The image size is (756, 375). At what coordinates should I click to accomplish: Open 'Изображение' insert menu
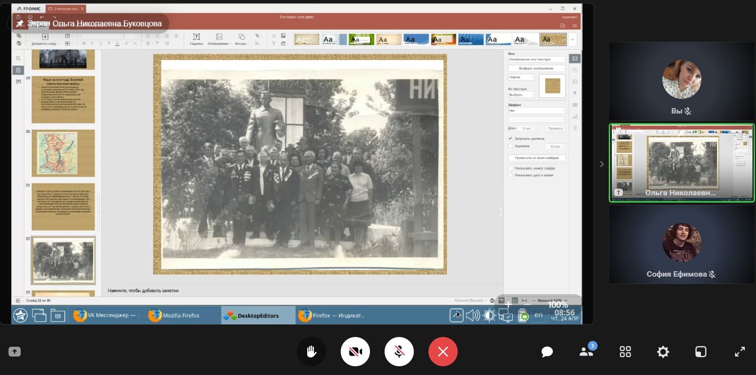(219, 39)
